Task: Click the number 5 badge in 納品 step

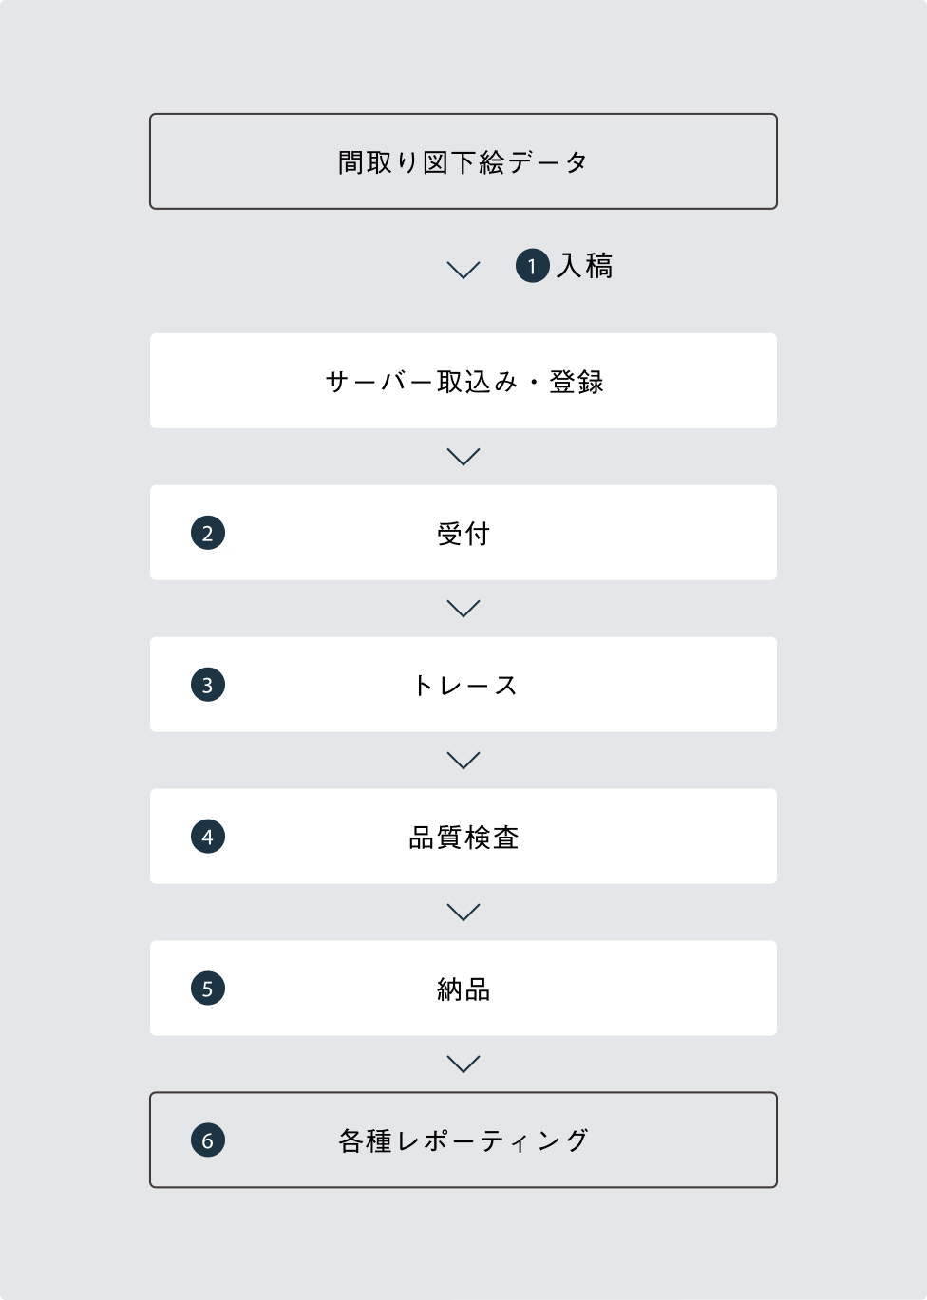Action: pos(208,989)
